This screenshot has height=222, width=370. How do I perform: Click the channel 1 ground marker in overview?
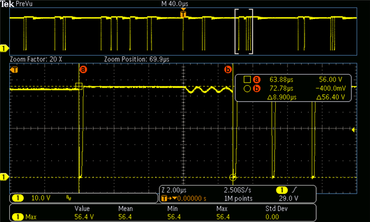[x=4, y=49]
